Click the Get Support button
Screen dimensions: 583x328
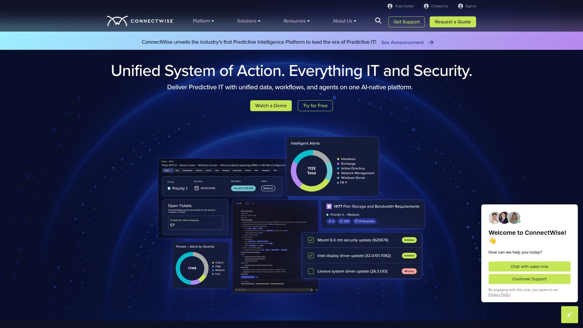click(407, 22)
